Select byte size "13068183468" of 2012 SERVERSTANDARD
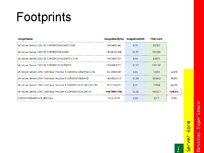 tap(114, 52)
